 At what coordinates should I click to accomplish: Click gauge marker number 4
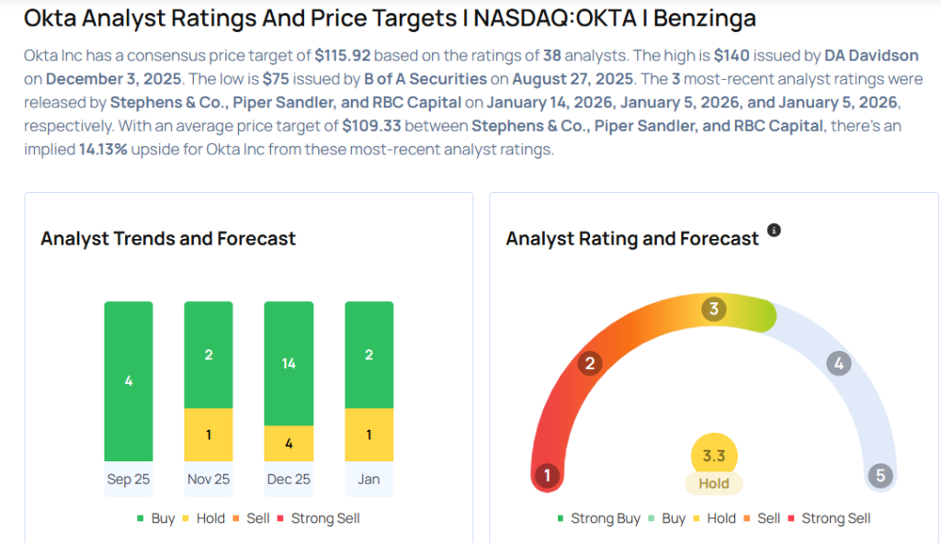[837, 364]
